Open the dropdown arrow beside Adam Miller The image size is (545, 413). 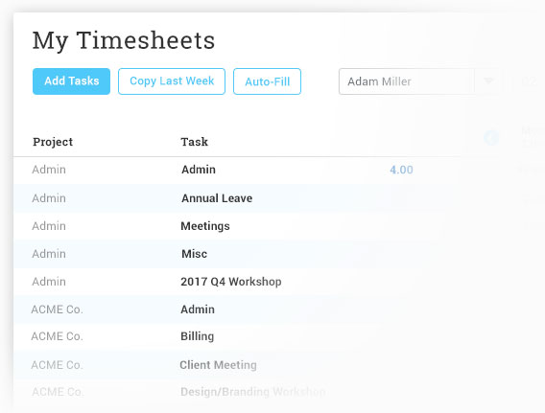(488, 81)
